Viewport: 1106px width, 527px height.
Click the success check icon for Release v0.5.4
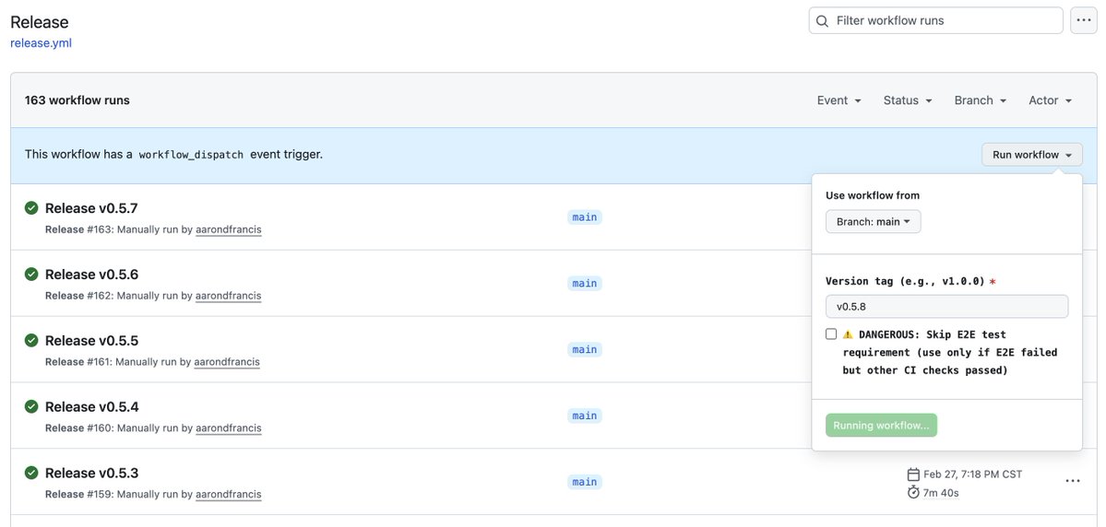31,406
